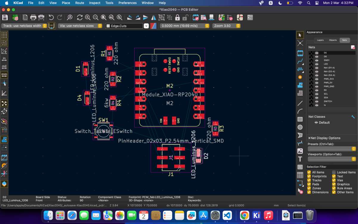
Task: Rotate selection counterclockwise from the toolbar
Action: (129, 18)
